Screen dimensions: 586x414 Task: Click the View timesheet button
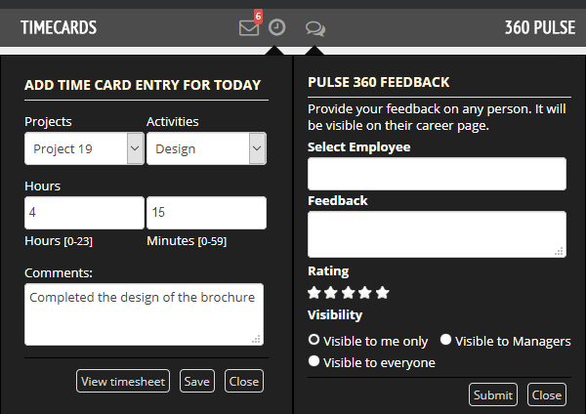(123, 381)
